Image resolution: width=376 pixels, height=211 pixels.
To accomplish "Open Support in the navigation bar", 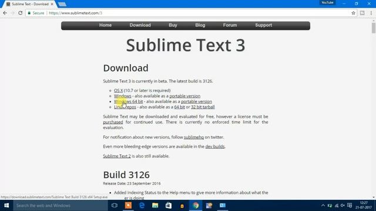I will 264,25.
